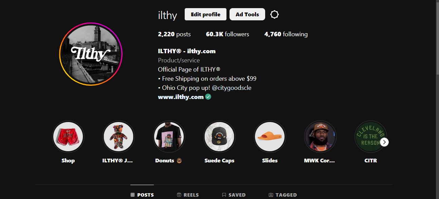Screen dimensions: 439x199
Task: Click the ILTHY profile picture story
Action: (x=91, y=54)
